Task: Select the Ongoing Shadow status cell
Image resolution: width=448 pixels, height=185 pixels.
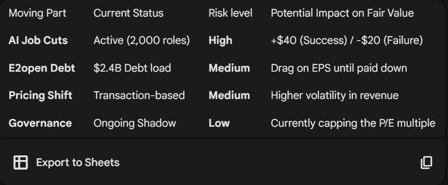Action: click(135, 123)
